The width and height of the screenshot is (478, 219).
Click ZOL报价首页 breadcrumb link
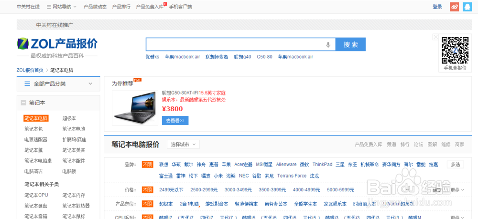click(30, 70)
